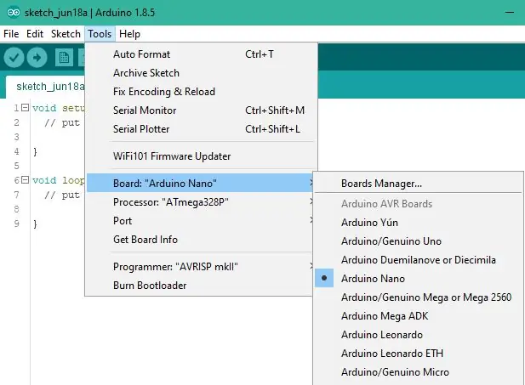
Task: Select the Arduino Leonardo board
Action: (x=419, y=335)
